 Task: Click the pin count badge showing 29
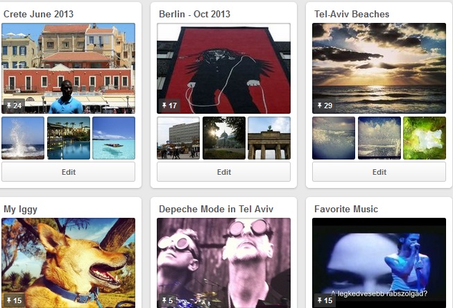pyautogui.click(x=325, y=105)
